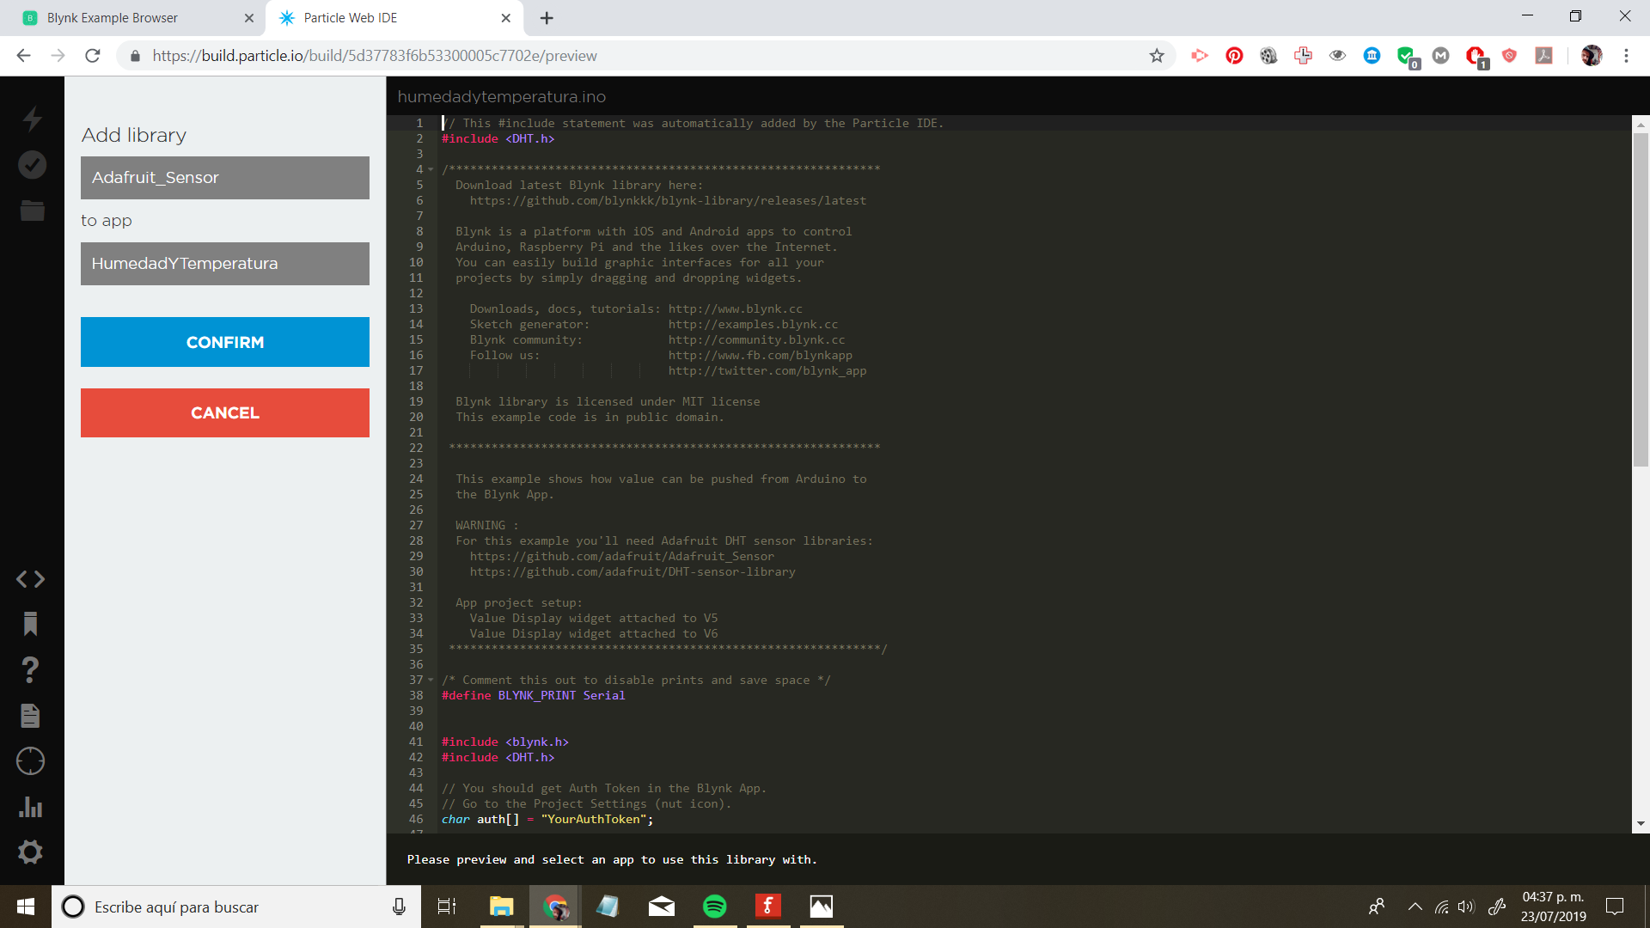Click the red cross extension icon
The height and width of the screenshot is (928, 1650).
tap(1303, 56)
